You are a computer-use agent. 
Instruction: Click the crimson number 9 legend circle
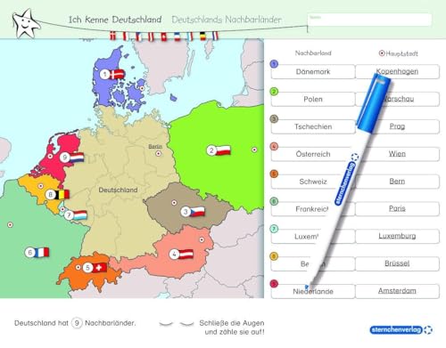click(x=274, y=284)
